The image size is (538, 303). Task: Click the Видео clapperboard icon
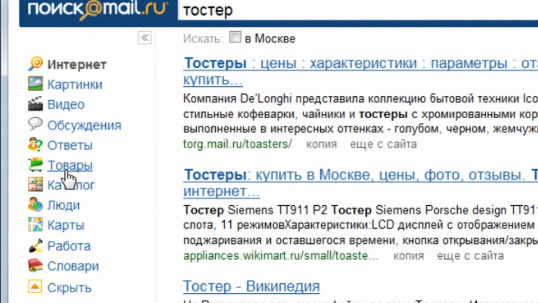click(x=35, y=104)
